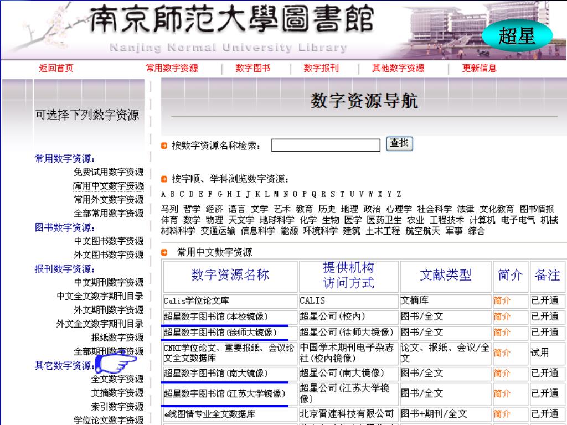Browse the 体育 subject category
This screenshot has width=567, height=425.
click(169, 220)
